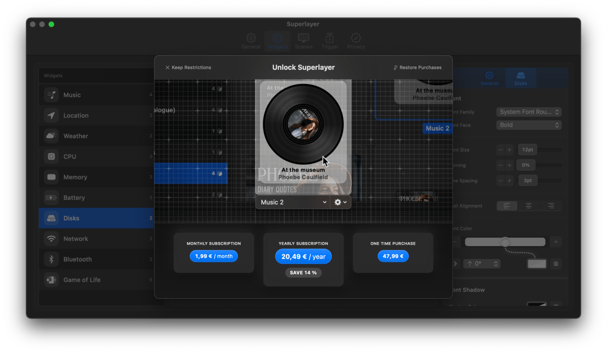Open the Font Family System Font dropdown
607x353 pixels.
[529, 112]
